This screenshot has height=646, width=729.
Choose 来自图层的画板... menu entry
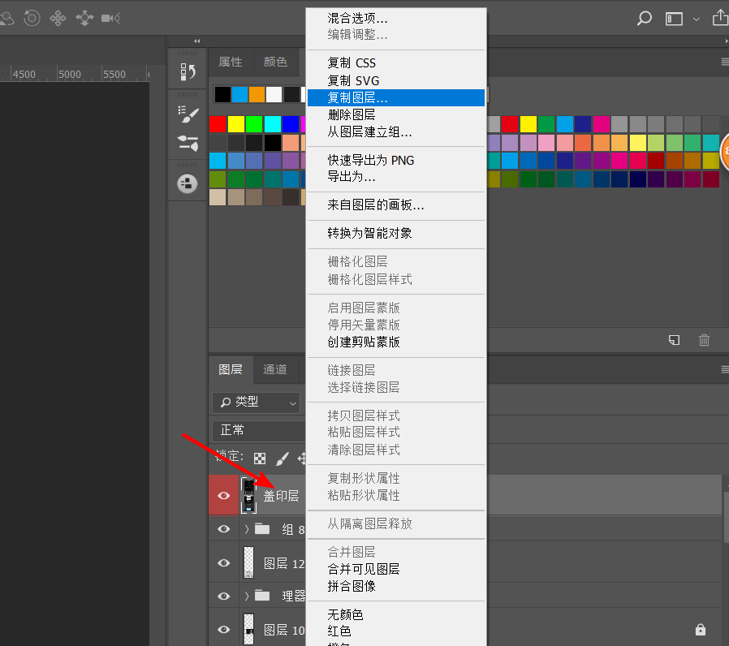376,205
